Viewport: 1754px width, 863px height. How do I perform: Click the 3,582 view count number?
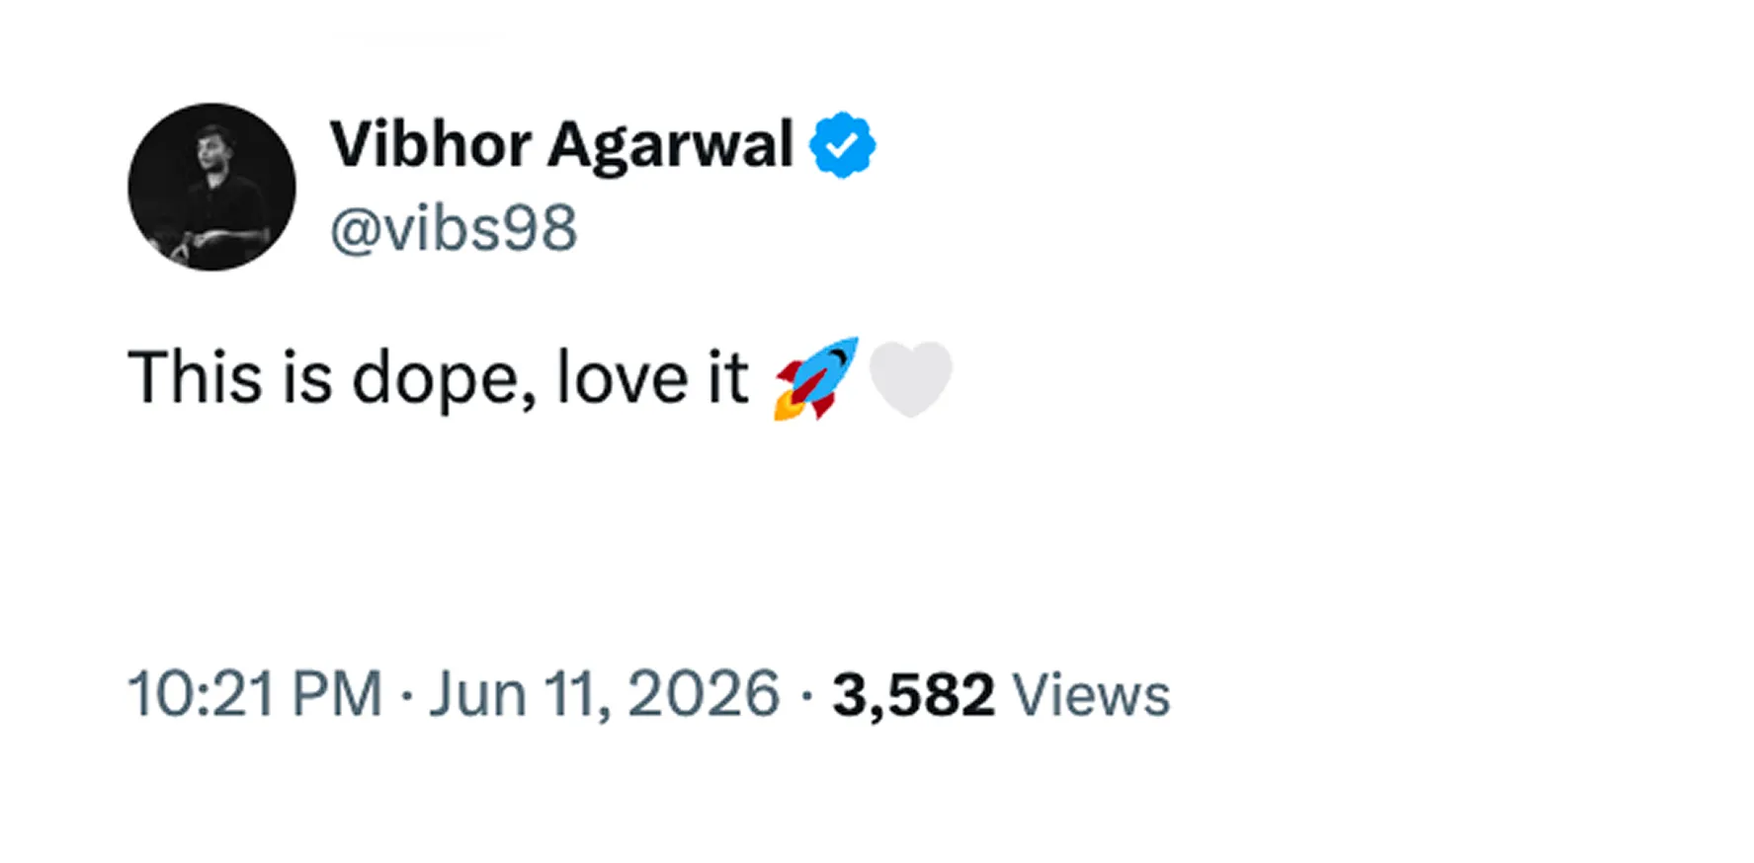(x=913, y=695)
